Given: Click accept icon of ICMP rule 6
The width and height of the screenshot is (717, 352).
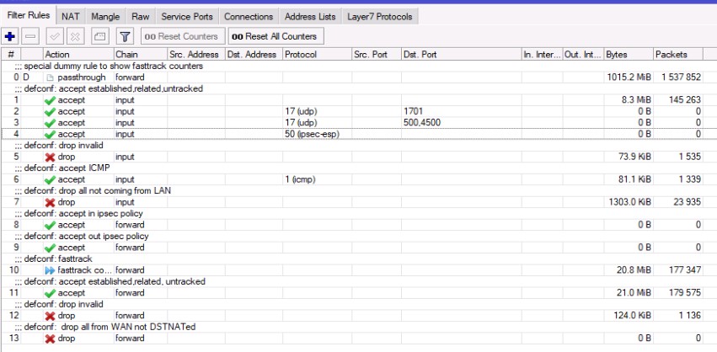Looking at the screenshot, I should (51, 180).
